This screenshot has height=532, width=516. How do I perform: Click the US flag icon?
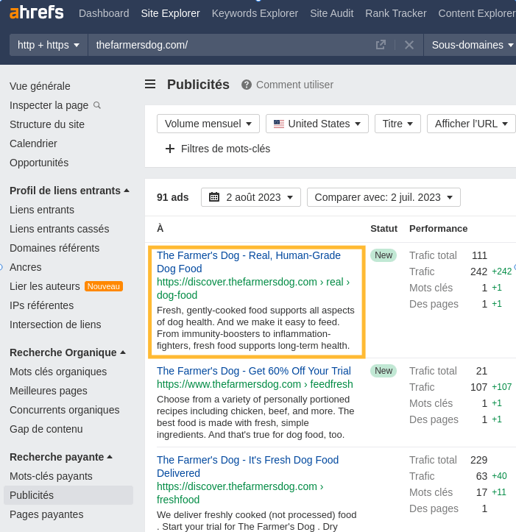(x=279, y=124)
